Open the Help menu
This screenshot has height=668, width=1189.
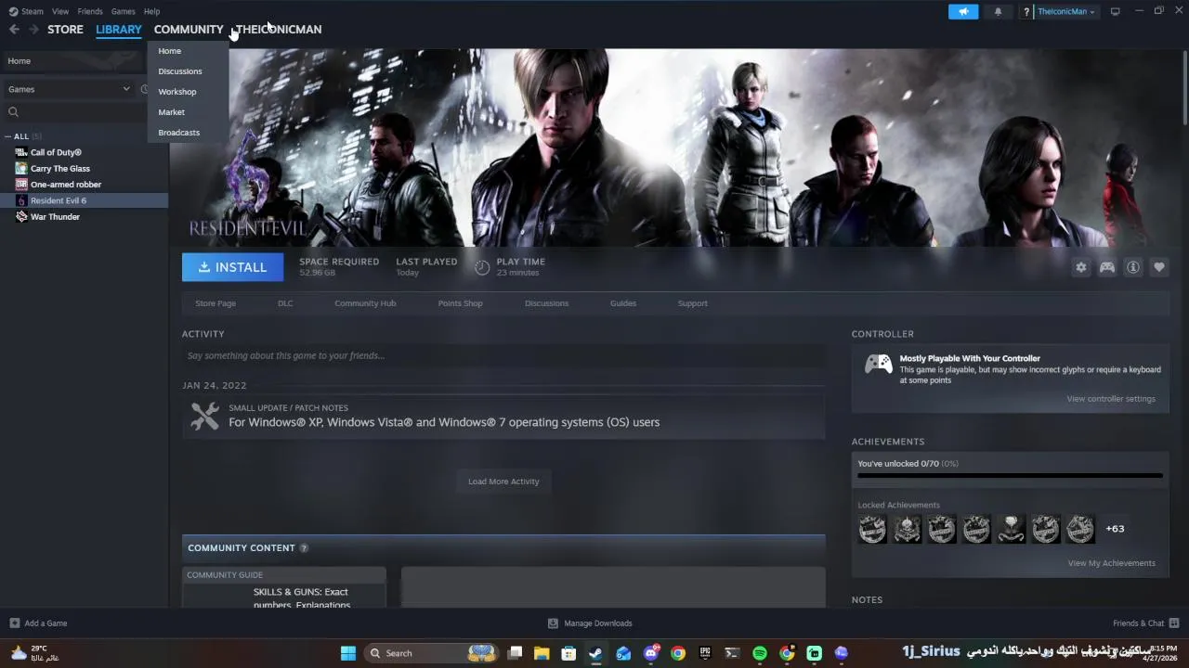tap(152, 11)
